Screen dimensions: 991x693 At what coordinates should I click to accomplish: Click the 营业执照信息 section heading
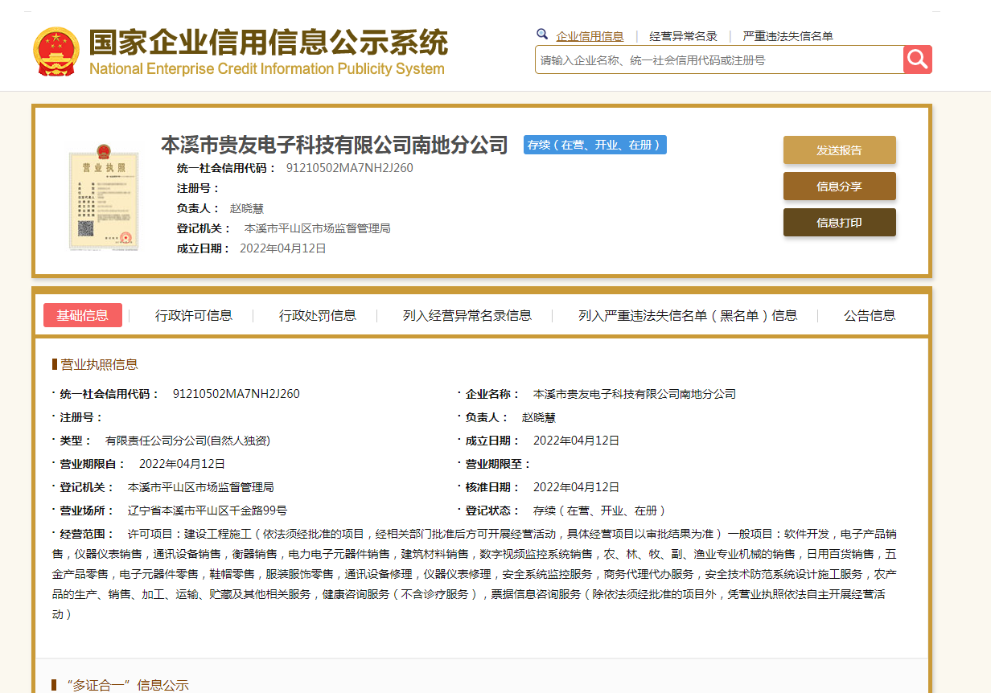pos(100,364)
